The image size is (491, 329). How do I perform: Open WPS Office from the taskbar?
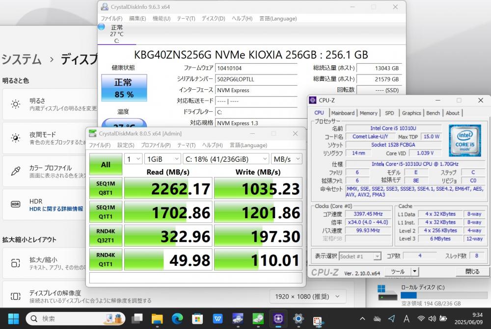(x=218, y=319)
